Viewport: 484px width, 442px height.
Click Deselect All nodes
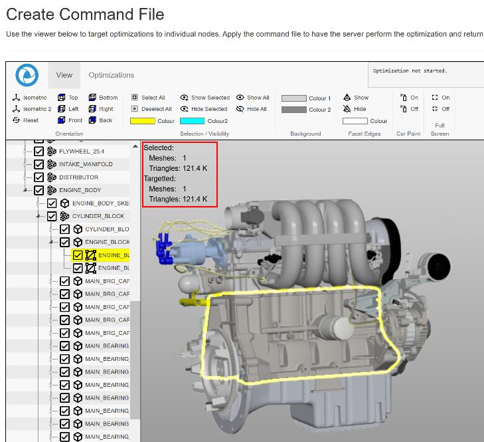(151, 109)
